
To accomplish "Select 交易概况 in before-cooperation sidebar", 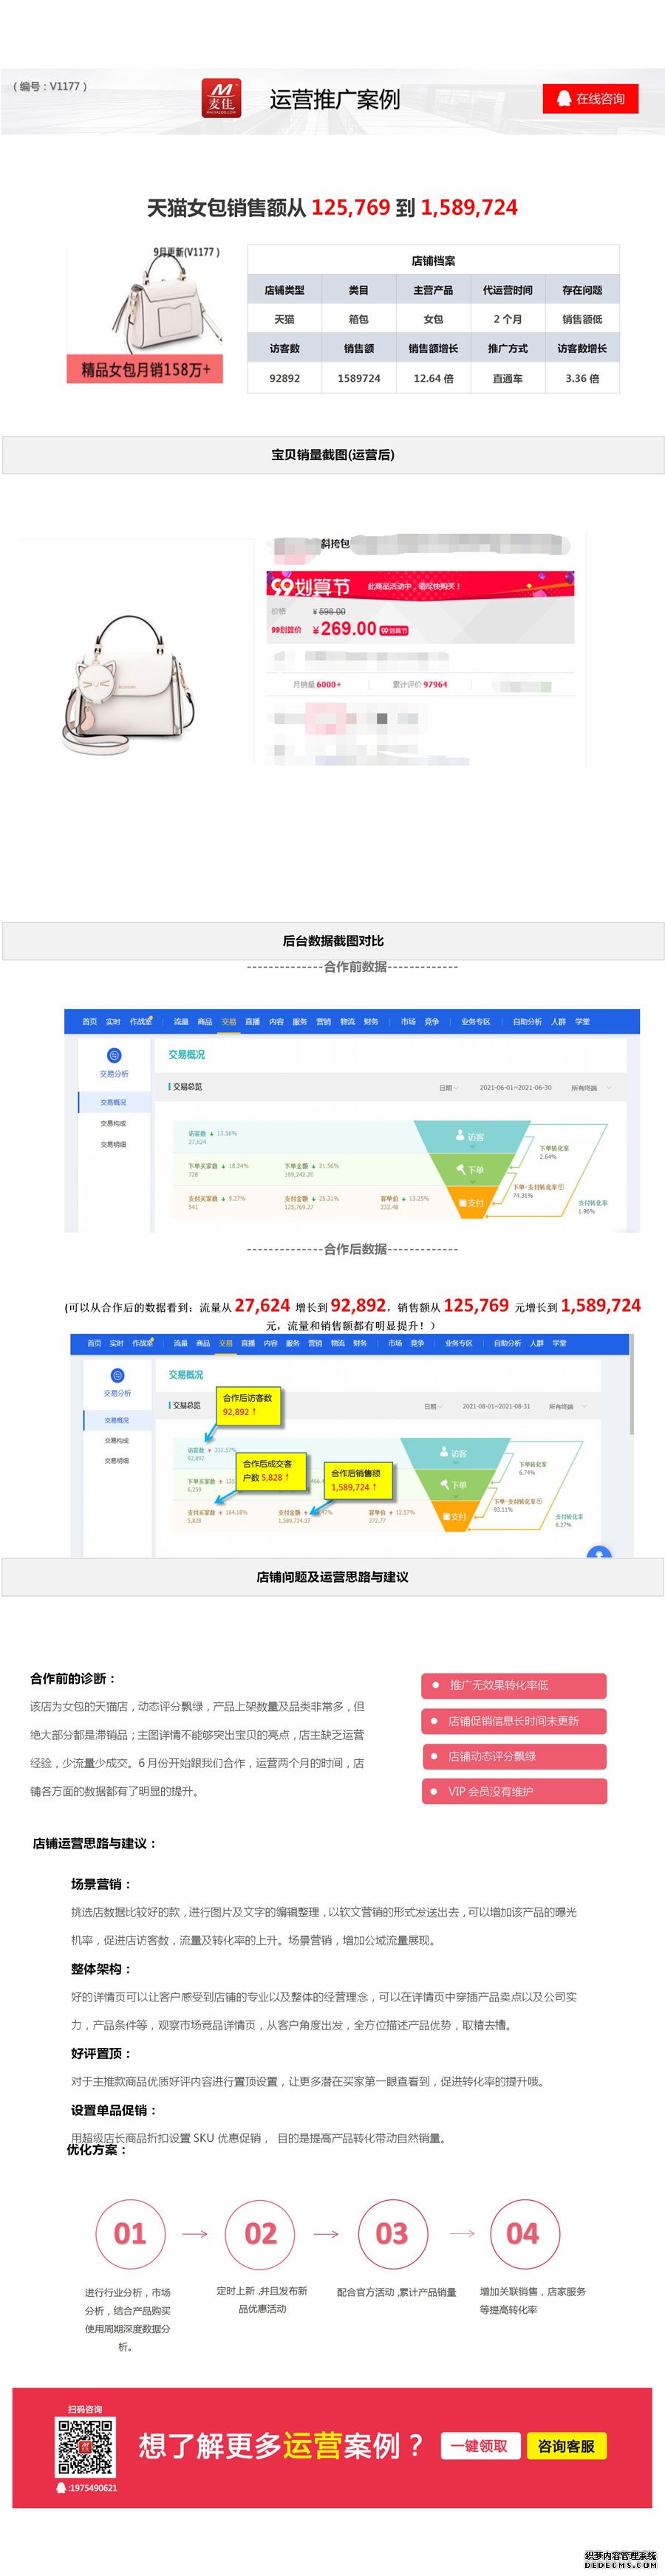I will coord(114,1102).
